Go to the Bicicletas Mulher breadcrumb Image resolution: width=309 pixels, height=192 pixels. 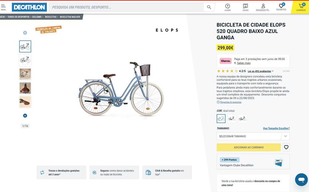point(70,17)
